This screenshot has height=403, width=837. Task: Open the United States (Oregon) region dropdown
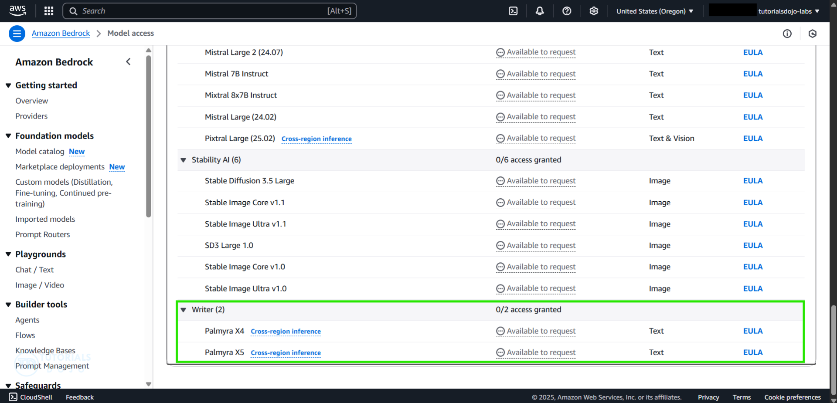655,11
